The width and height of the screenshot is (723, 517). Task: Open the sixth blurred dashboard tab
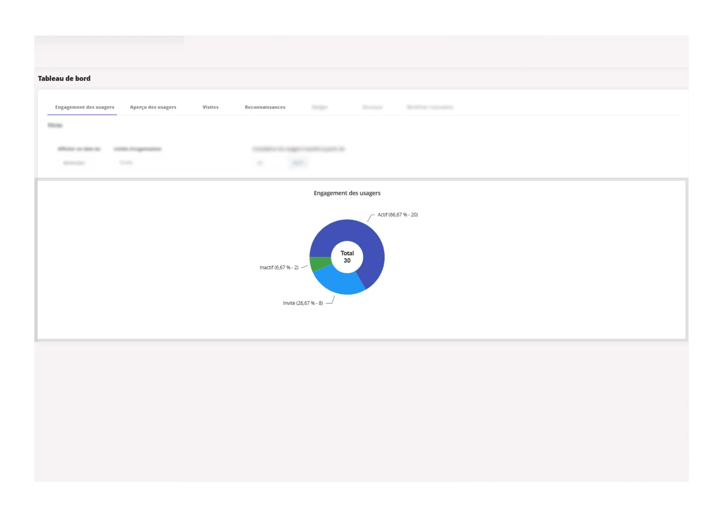372,107
